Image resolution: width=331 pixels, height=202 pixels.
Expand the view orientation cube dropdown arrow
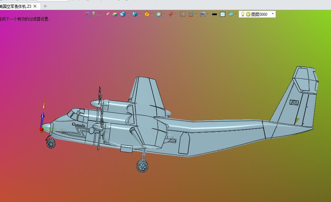140,14
